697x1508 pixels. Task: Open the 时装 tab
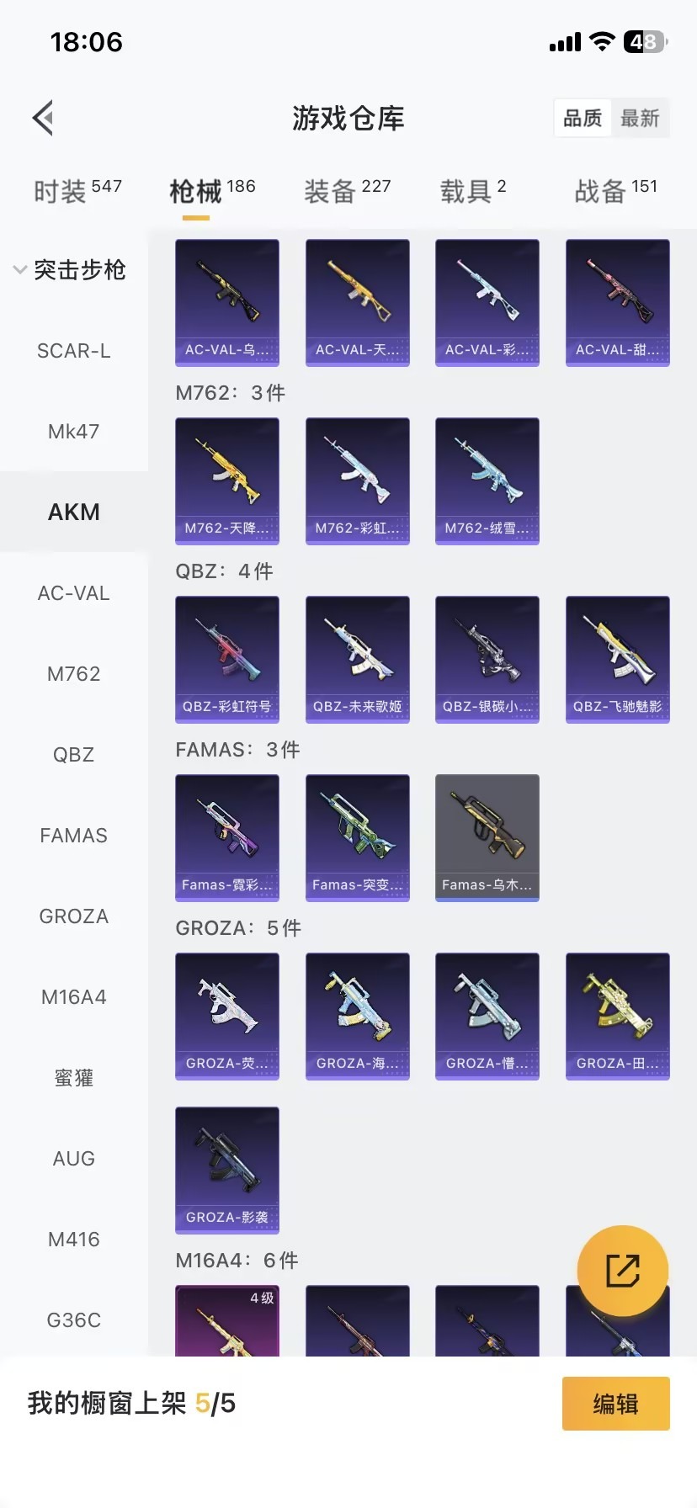[x=77, y=191]
